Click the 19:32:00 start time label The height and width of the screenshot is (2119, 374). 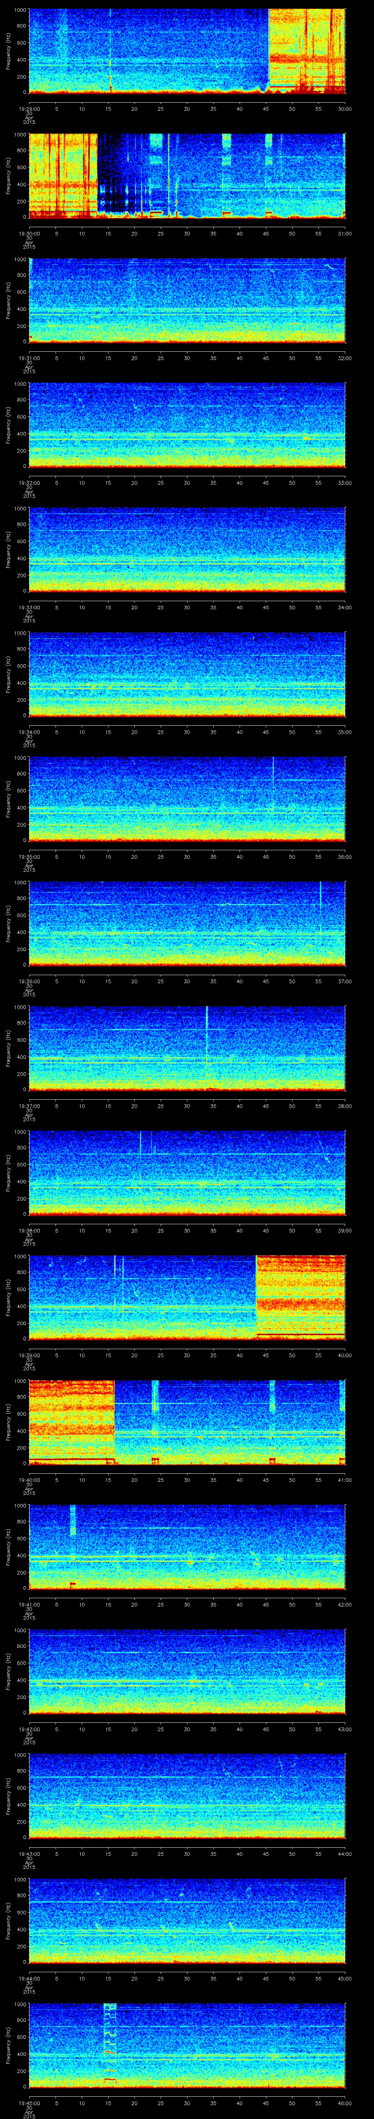[29, 483]
